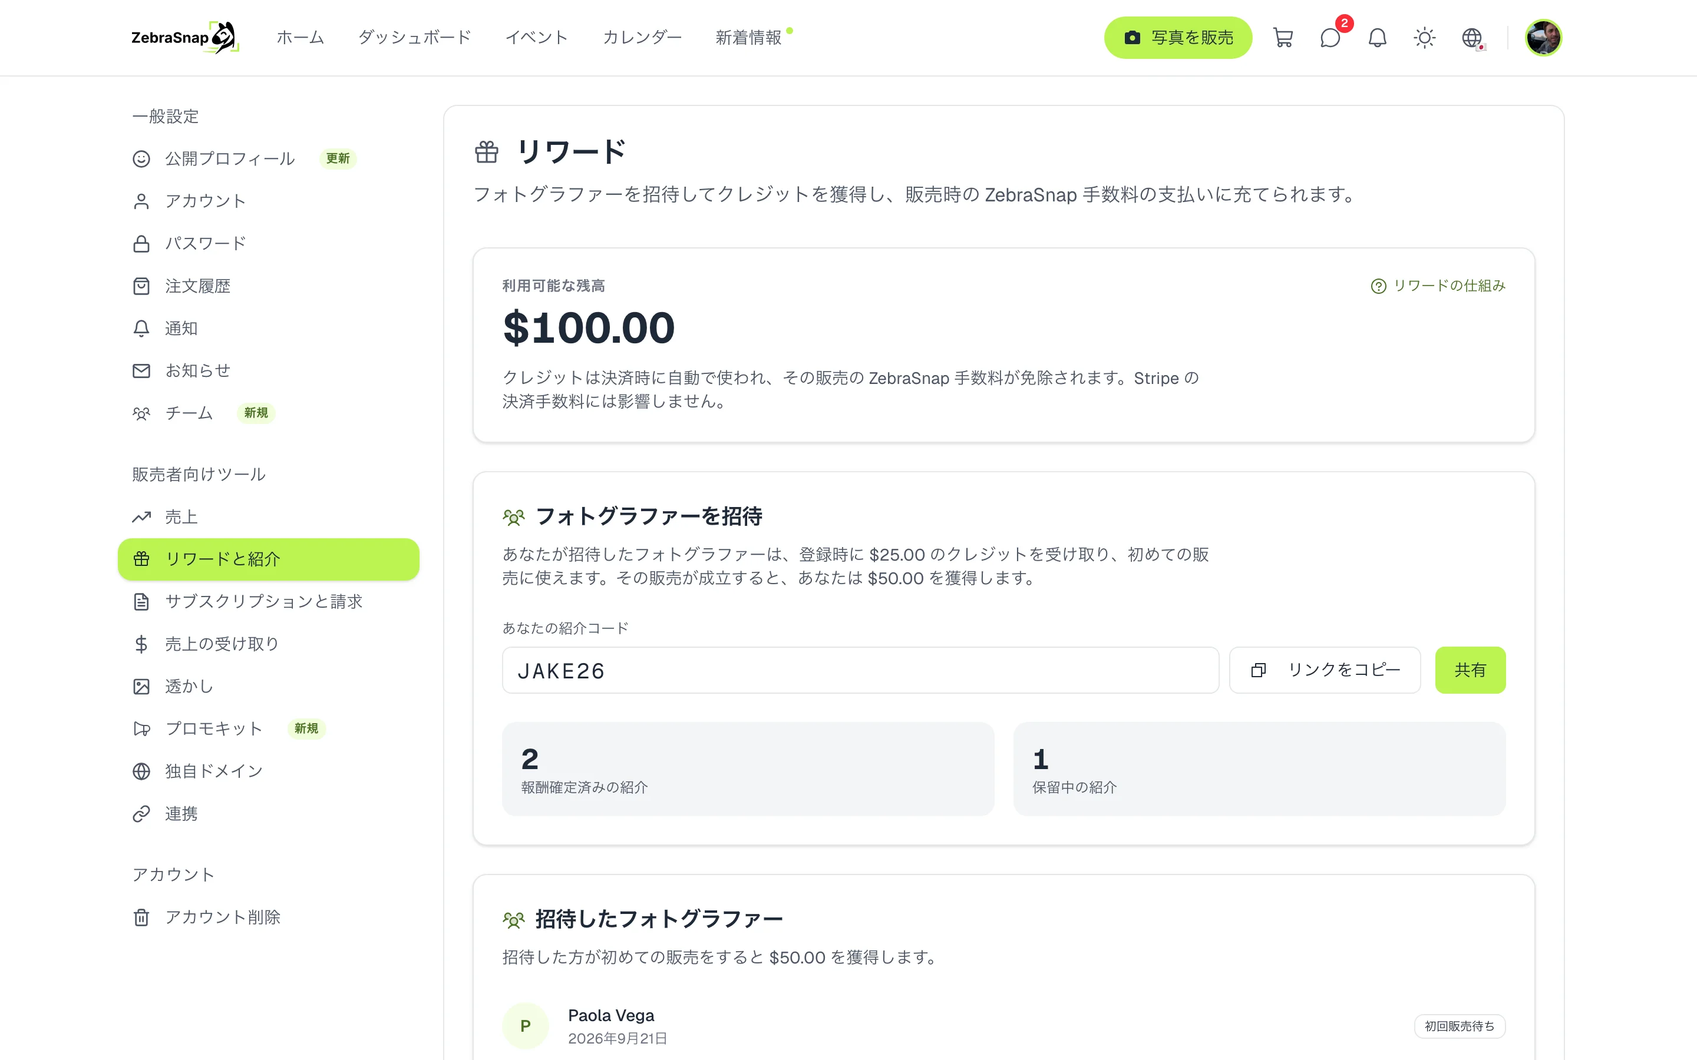Screen dimensions: 1697x1060
Task: Click the 保留中の紹介 stat card
Action: tap(1259, 769)
